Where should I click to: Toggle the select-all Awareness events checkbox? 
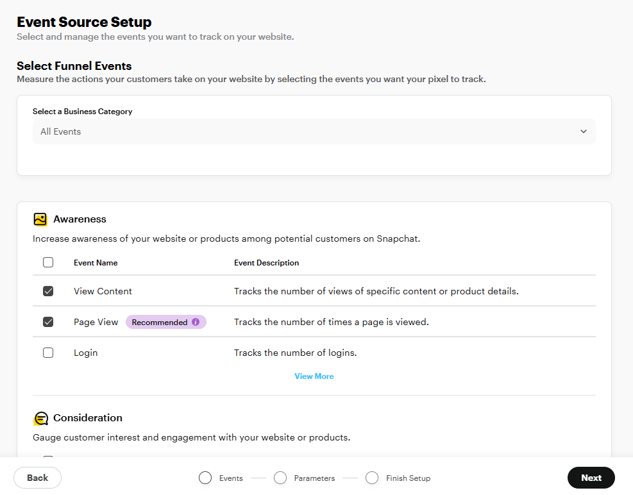(48, 262)
